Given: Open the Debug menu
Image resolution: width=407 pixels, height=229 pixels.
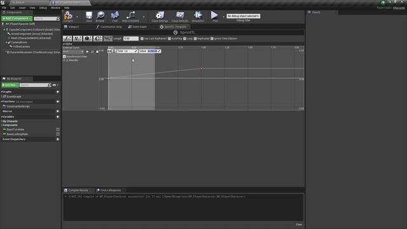Looking at the screenshot, I should pos(43,8).
